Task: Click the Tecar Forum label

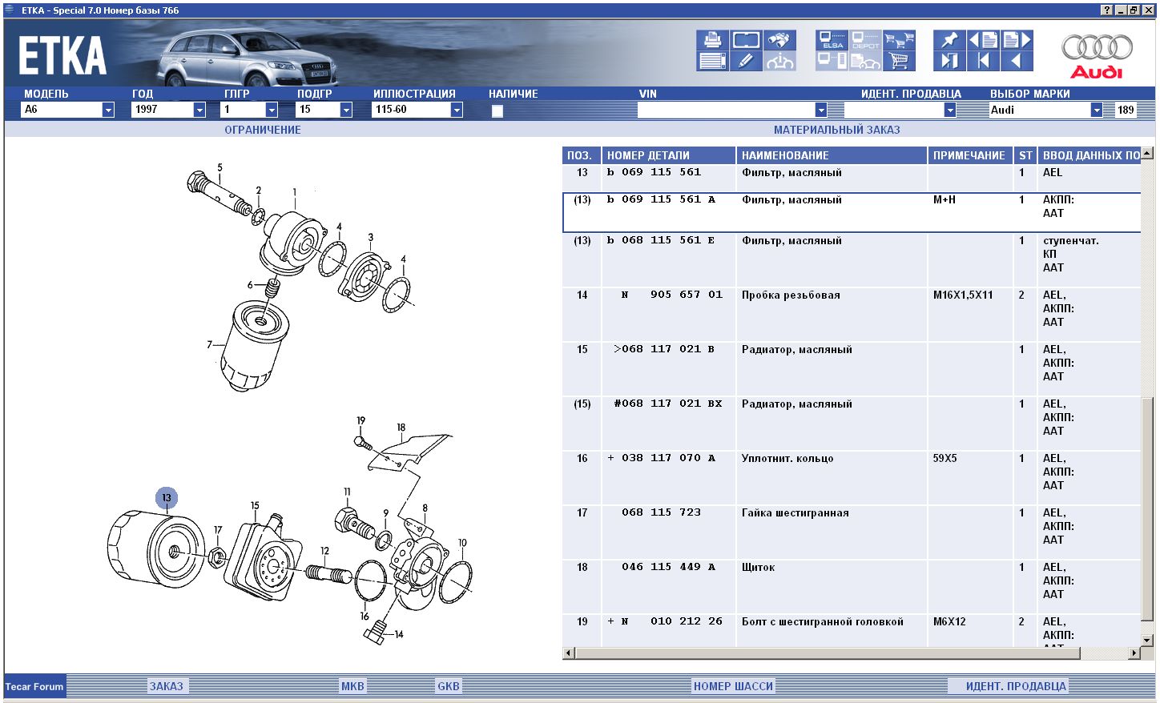Action: pos(34,686)
